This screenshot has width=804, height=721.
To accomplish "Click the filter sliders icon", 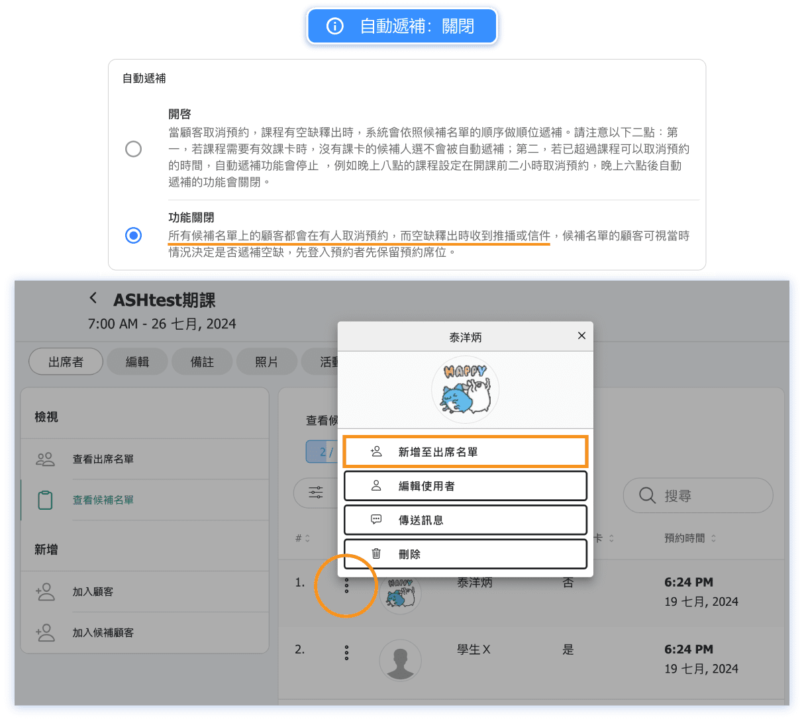I will tap(316, 493).
